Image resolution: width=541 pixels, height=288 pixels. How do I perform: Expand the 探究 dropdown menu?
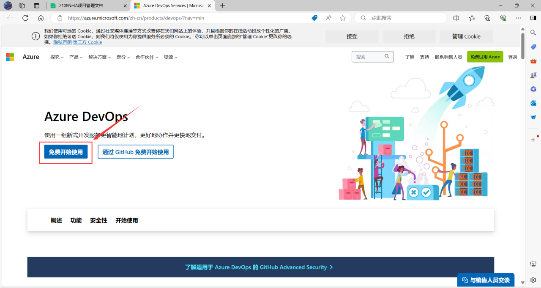(57, 57)
